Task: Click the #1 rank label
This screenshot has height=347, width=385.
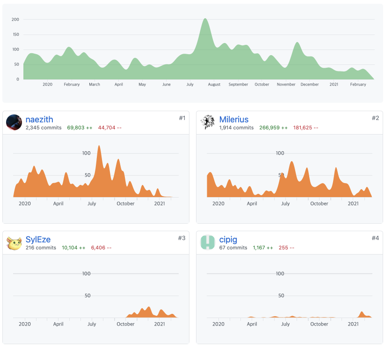Action: point(182,118)
